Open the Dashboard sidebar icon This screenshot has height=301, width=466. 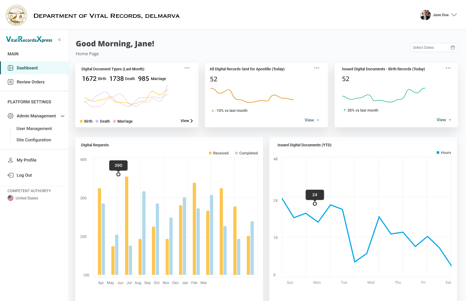coord(10,68)
